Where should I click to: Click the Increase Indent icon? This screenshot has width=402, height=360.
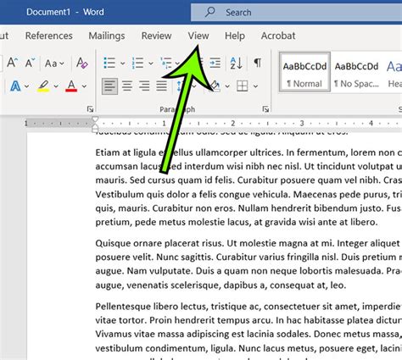(215, 63)
